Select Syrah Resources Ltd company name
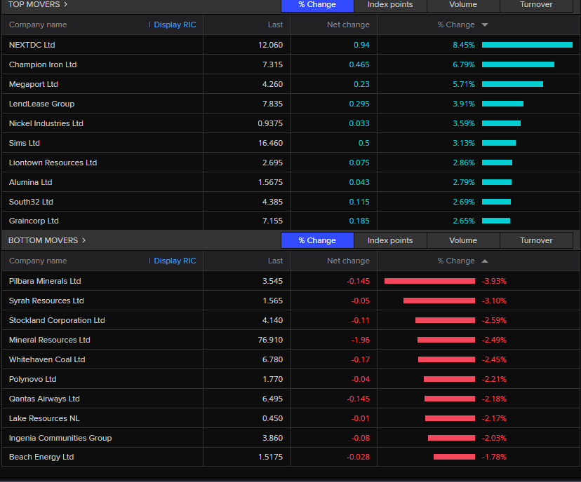This screenshot has height=482, width=581. pyautogui.click(x=46, y=301)
